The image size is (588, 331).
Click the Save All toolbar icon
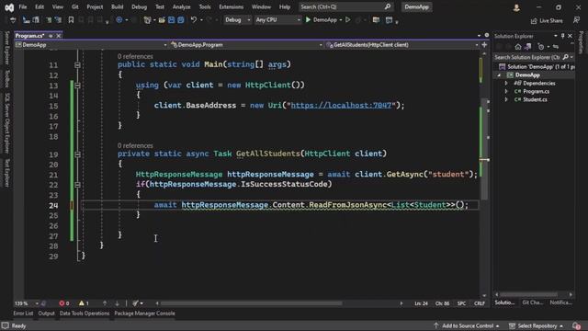pos(181,20)
